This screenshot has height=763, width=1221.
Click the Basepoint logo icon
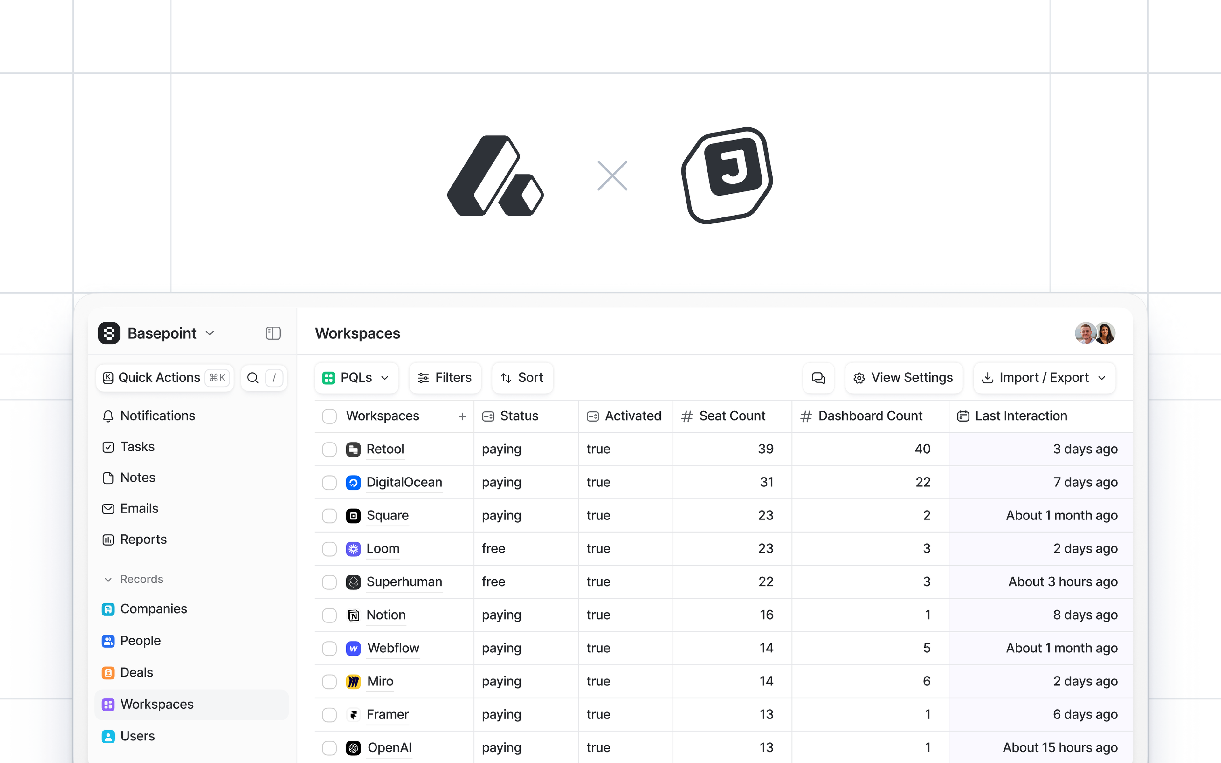coord(109,333)
